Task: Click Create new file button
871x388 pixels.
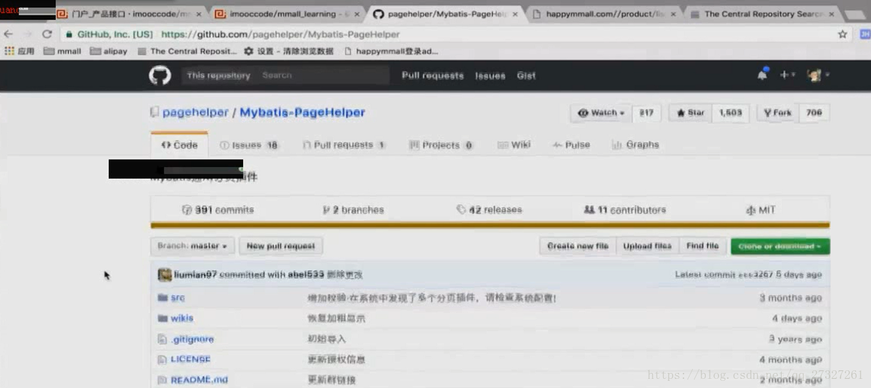Action: pos(577,246)
